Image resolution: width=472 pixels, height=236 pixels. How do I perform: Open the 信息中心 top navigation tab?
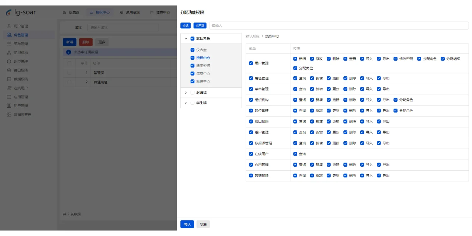[x=160, y=12]
